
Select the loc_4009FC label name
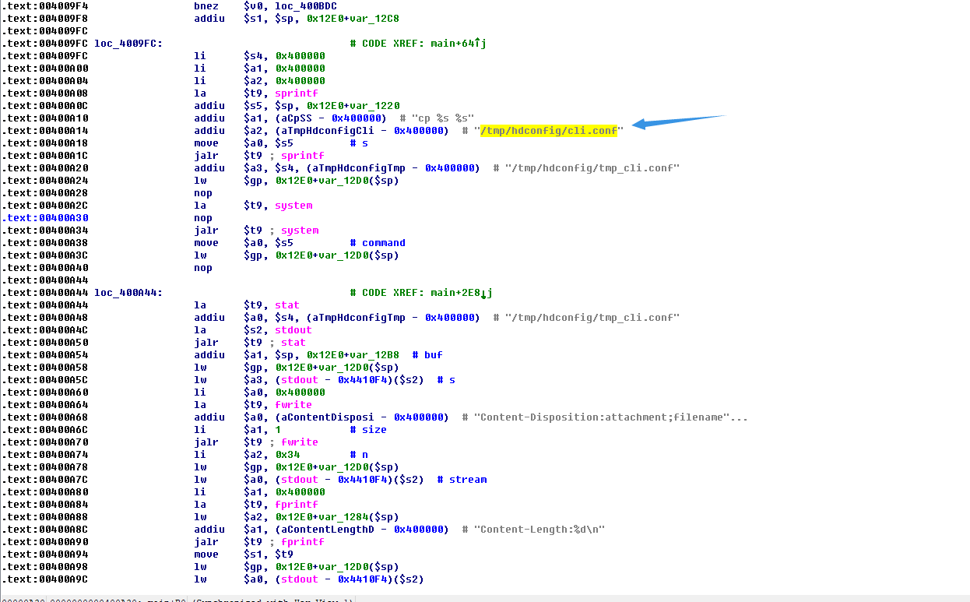click(x=128, y=44)
